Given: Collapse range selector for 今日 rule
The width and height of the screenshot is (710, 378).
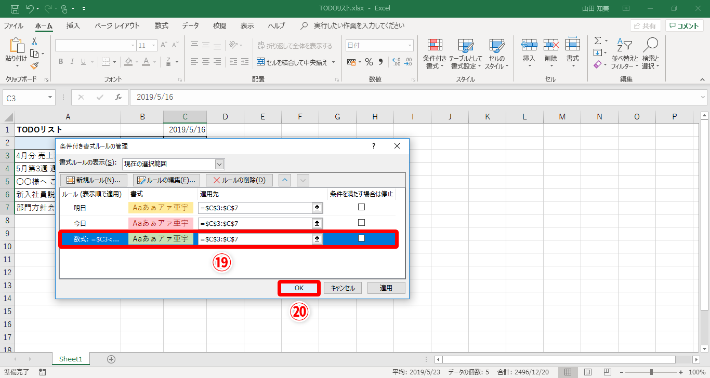Looking at the screenshot, I should 317,224.
